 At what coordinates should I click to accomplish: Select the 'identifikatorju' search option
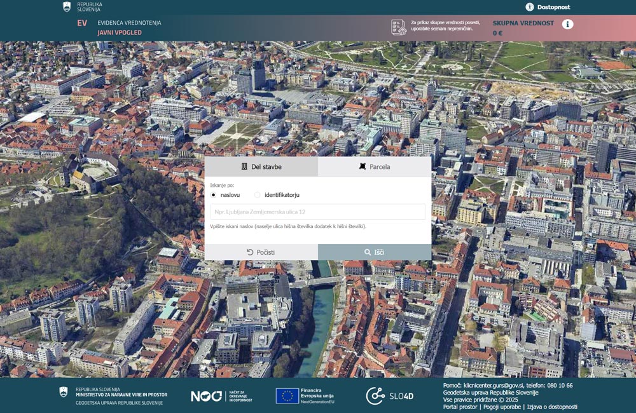pos(258,195)
